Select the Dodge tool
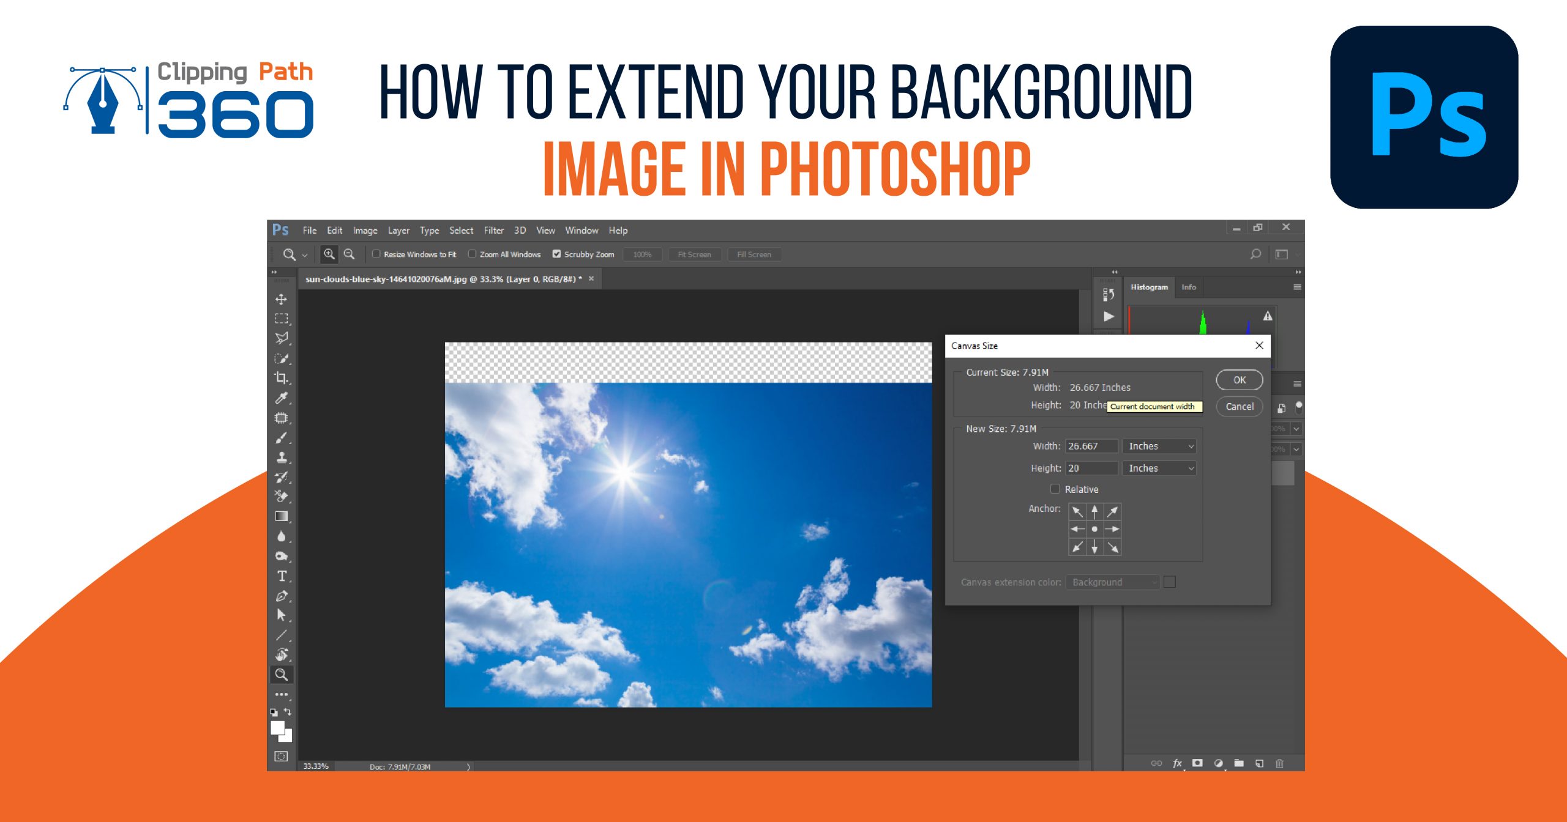Image resolution: width=1567 pixels, height=822 pixels. (281, 557)
